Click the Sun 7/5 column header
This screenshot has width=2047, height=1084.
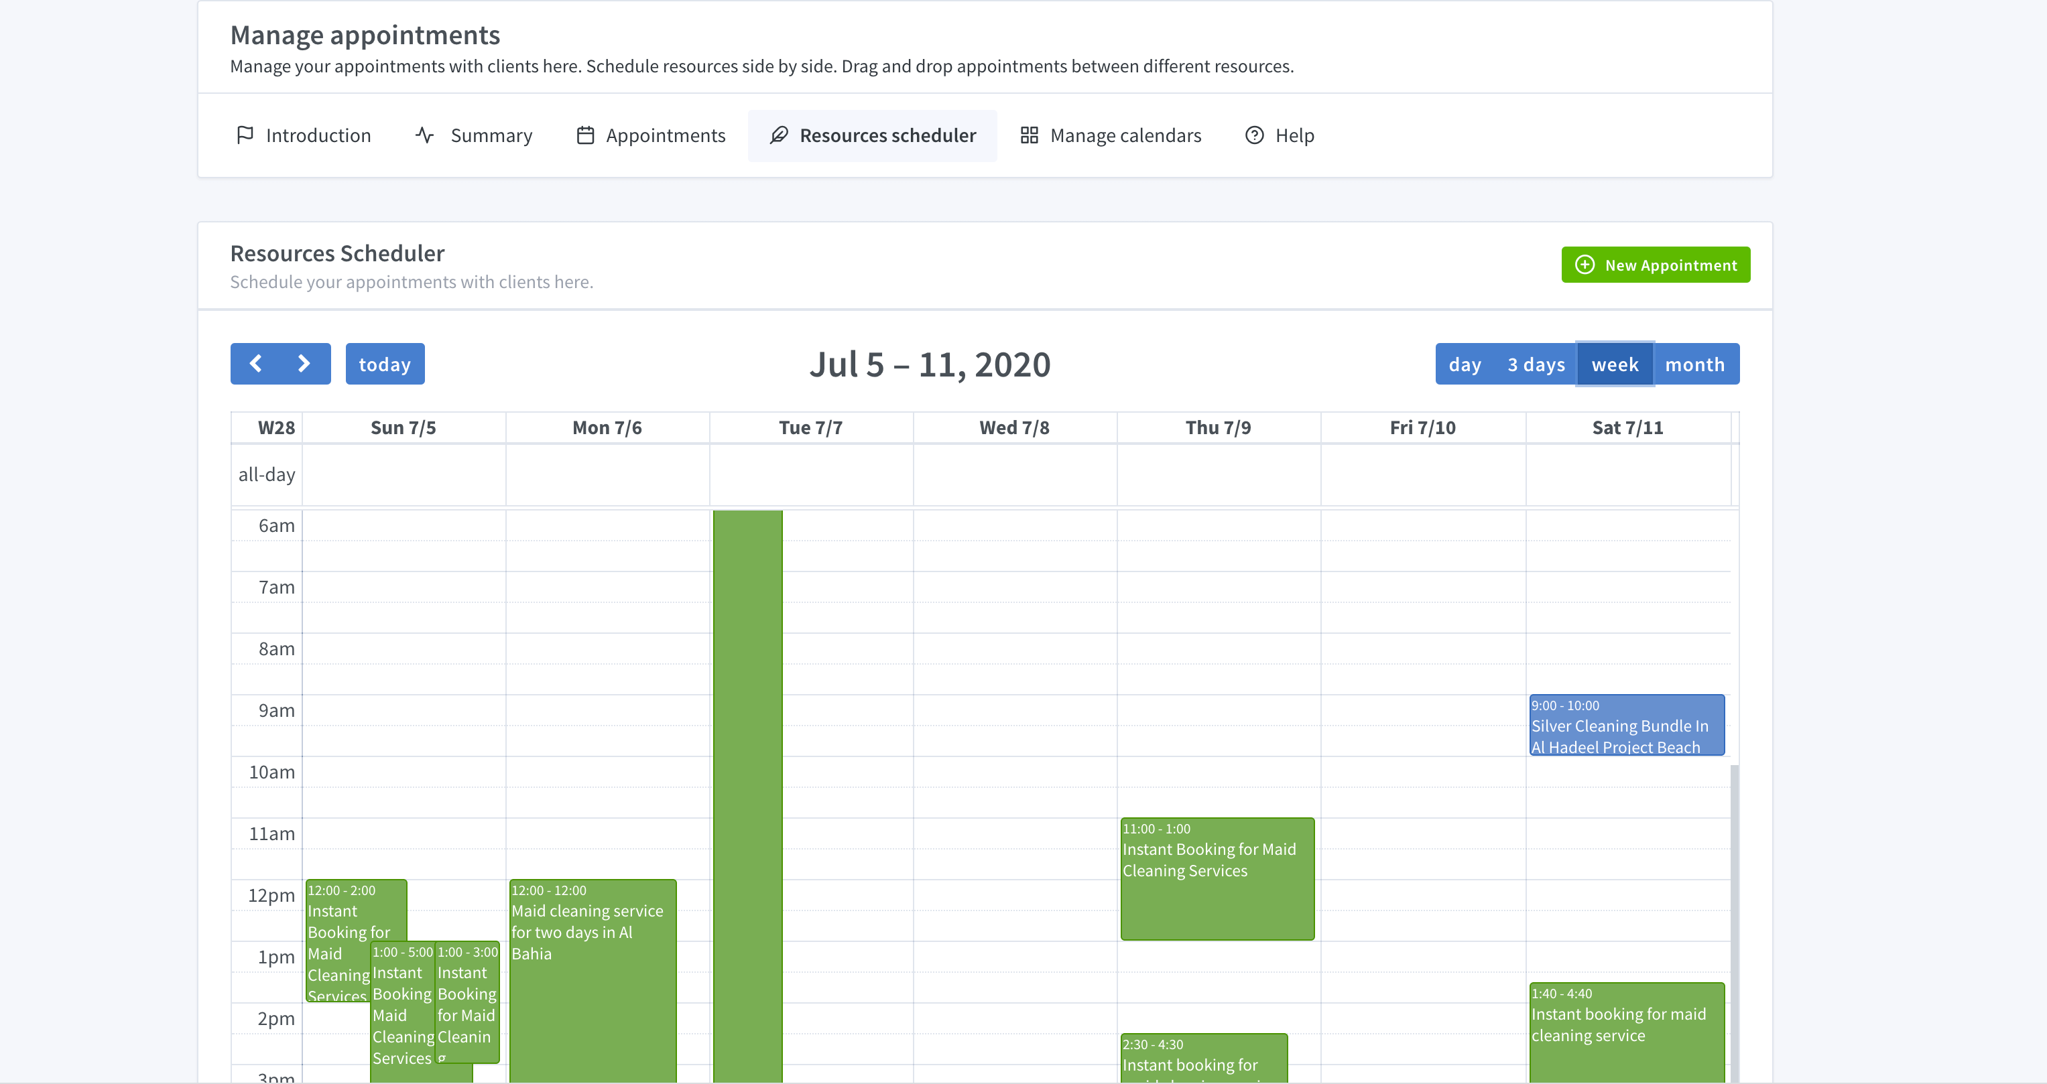404,427
